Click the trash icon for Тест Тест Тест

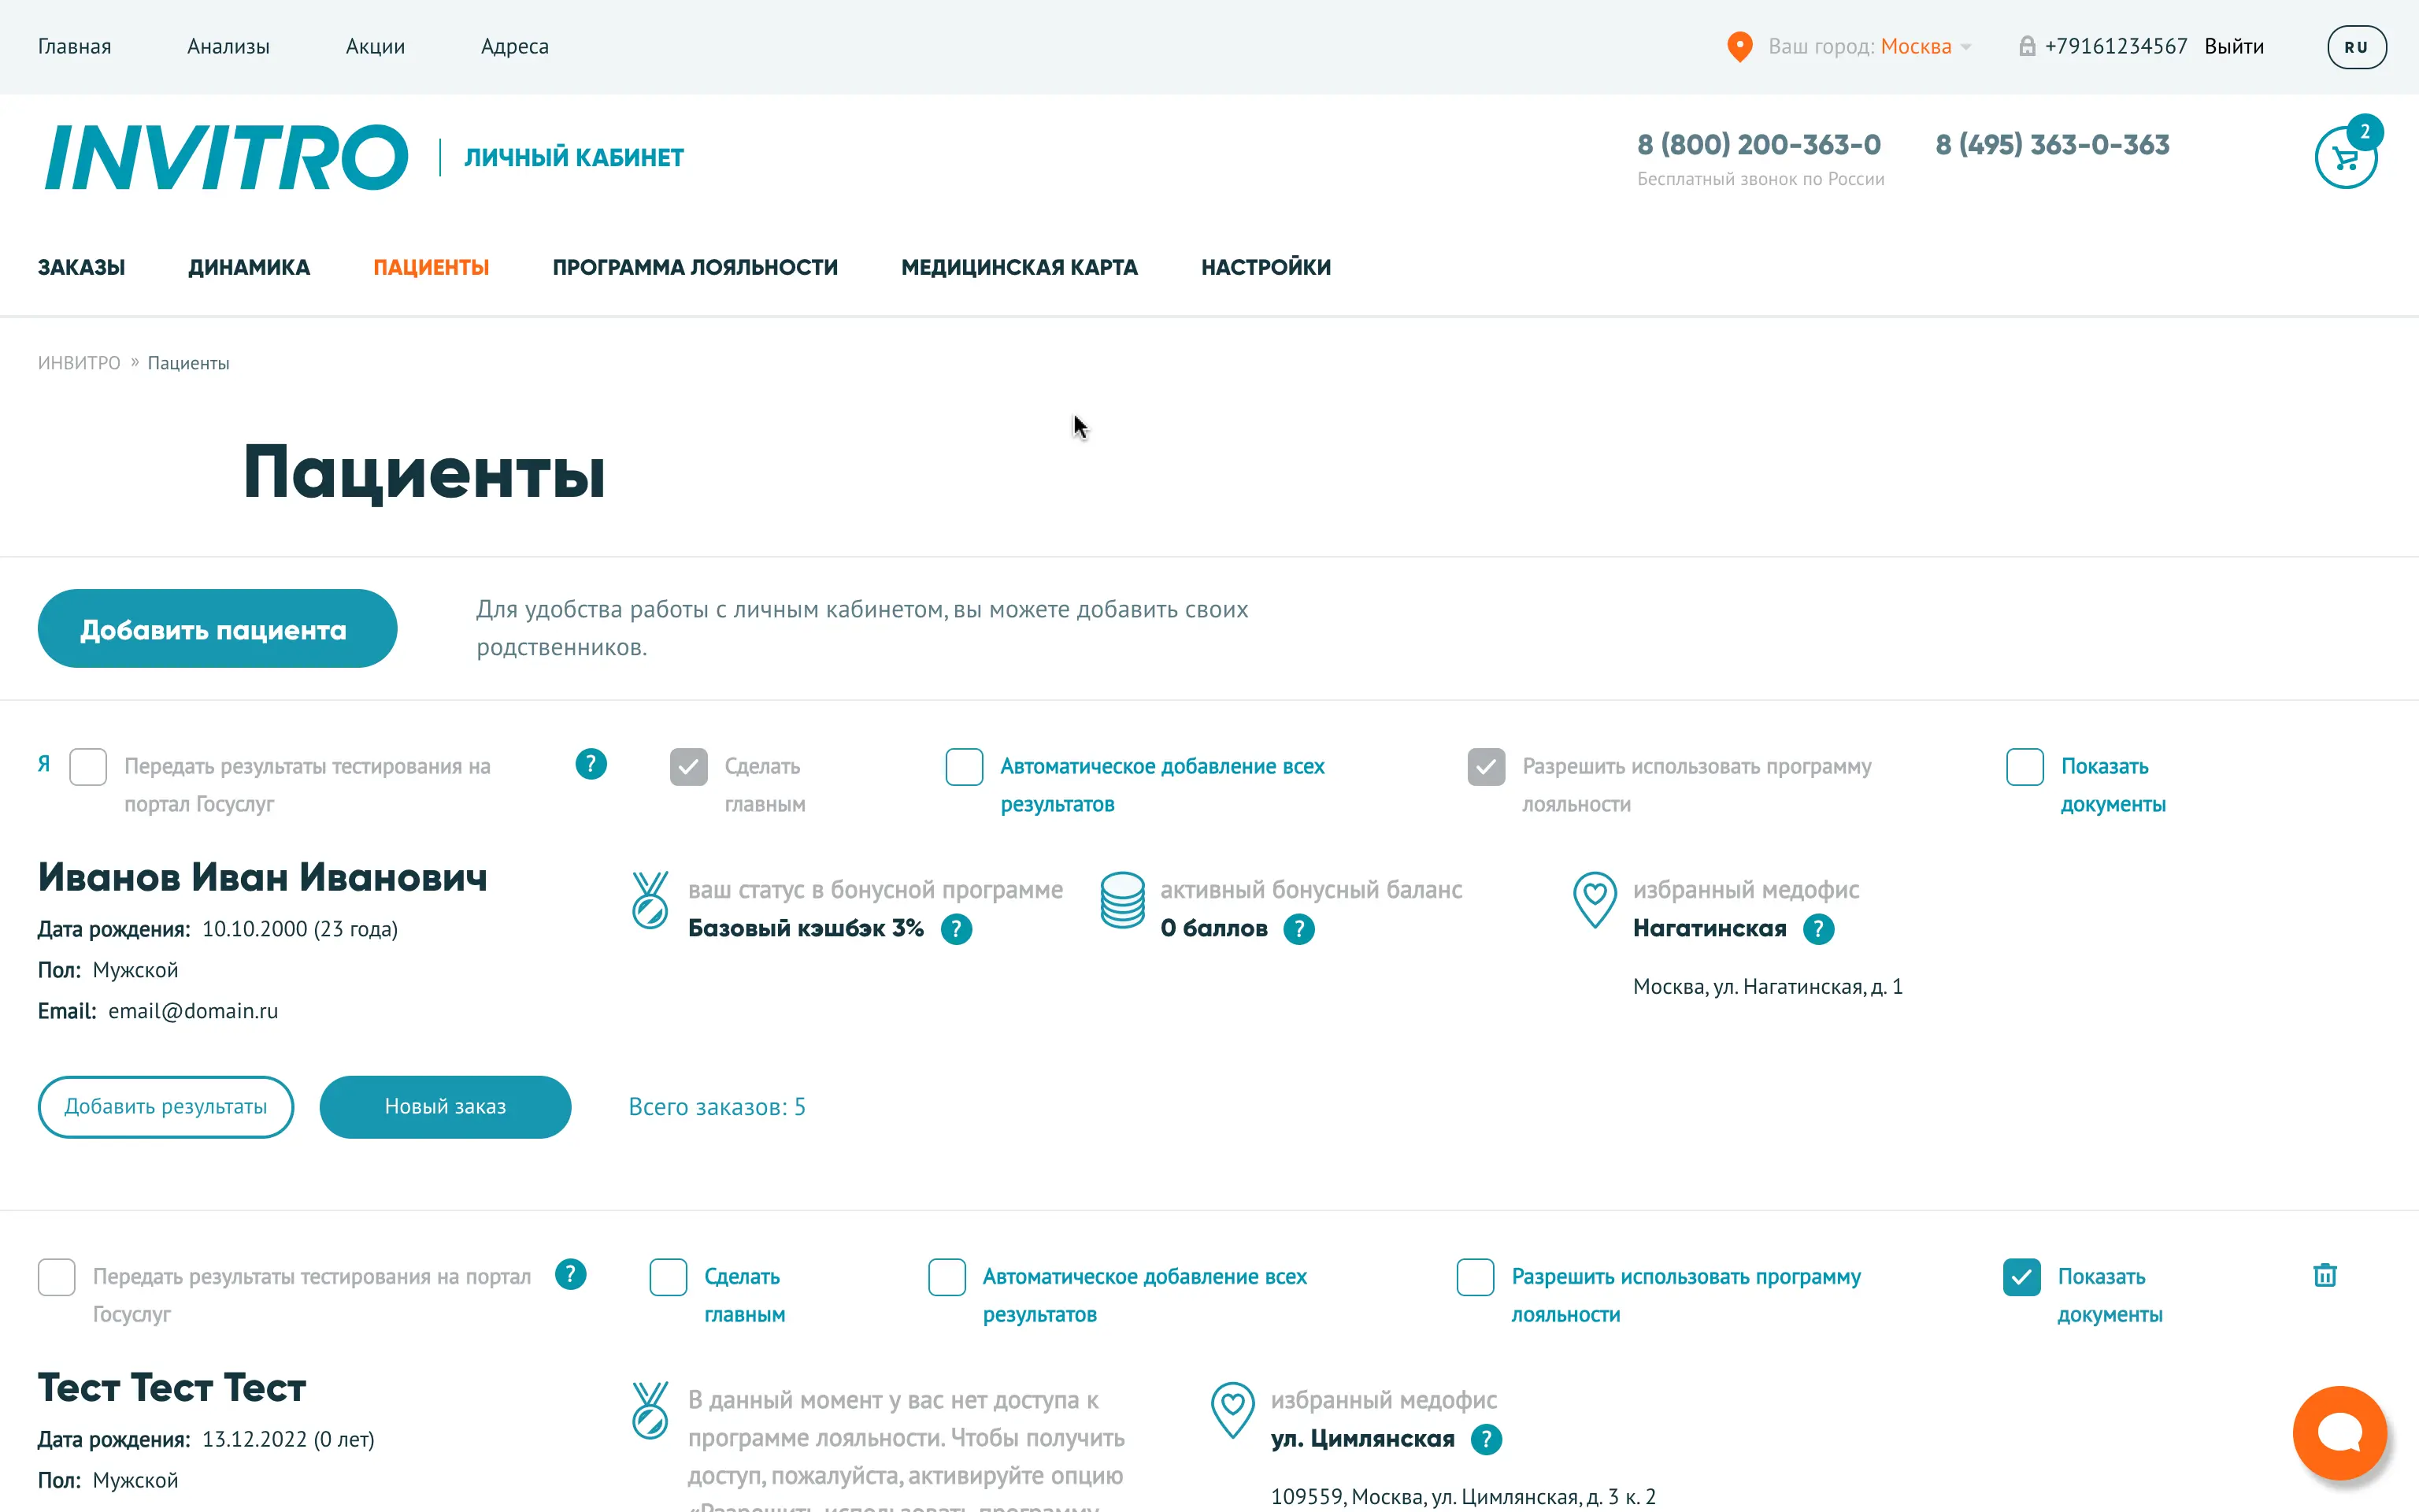(2325, 1275)
